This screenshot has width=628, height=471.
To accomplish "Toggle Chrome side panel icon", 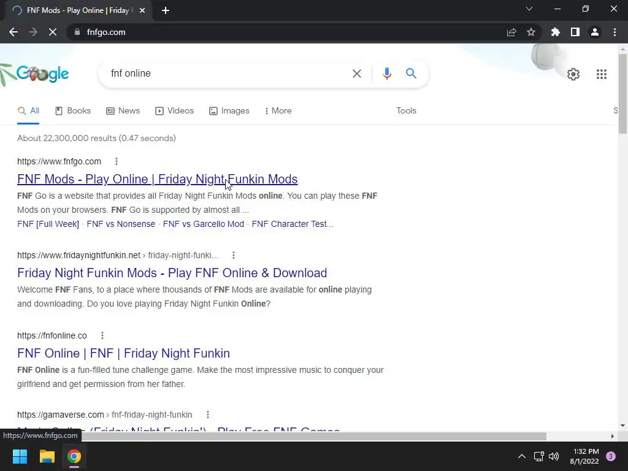I will 575,32.
